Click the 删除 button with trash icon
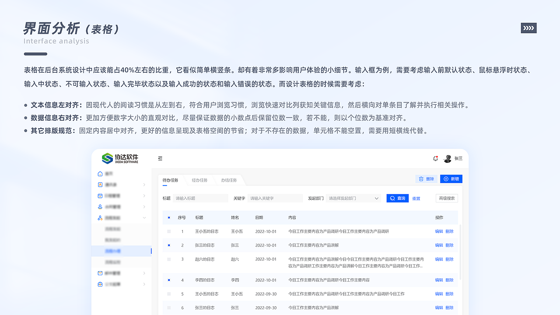 tap(427, 179)
